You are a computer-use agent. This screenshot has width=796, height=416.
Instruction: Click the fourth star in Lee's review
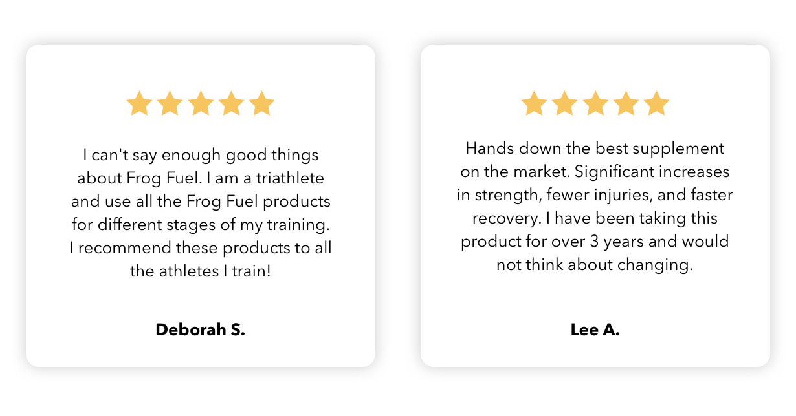coord(626,103)
